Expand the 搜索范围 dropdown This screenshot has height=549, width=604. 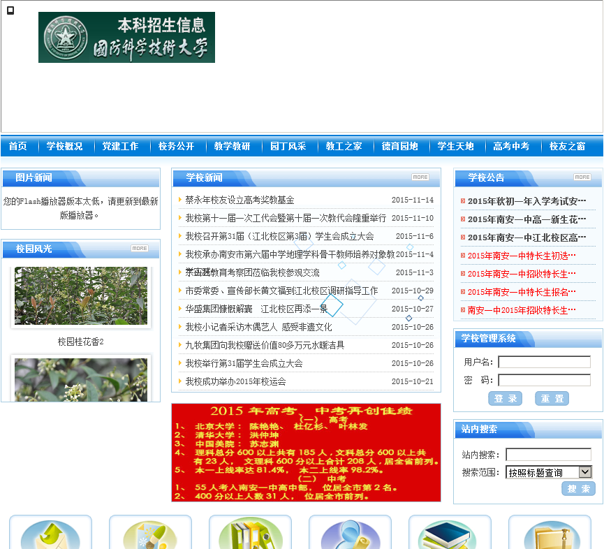pos(585,472)
